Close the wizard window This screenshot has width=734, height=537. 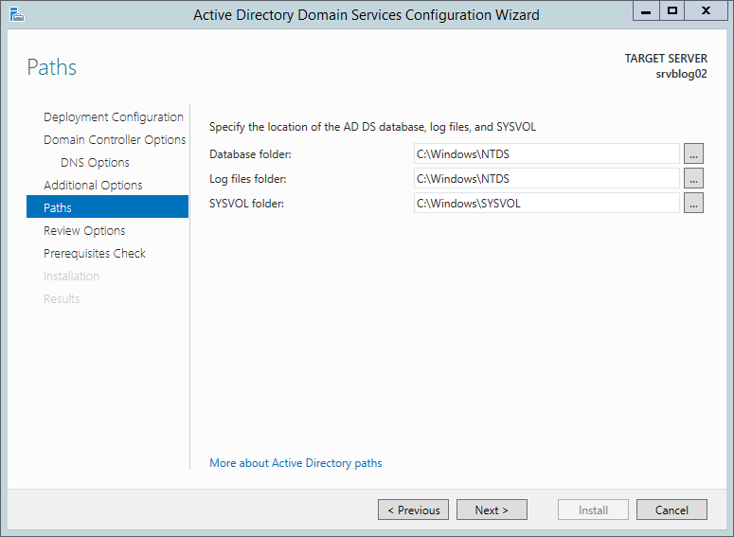point(706,10)
